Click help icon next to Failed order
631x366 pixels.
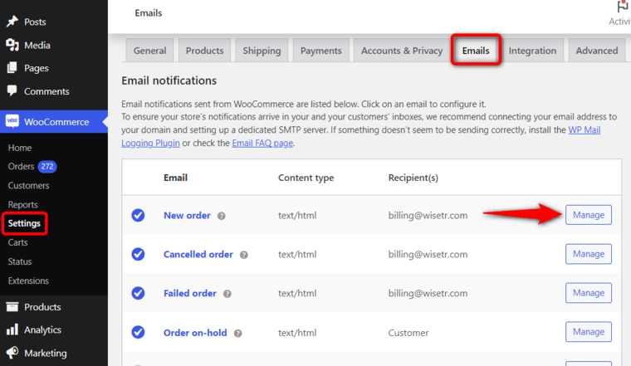227,294
